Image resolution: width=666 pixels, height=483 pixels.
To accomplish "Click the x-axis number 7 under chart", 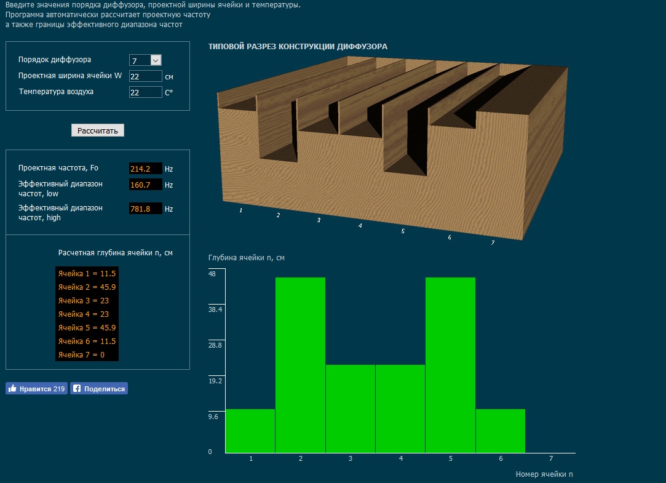I will pyautogui.click(x=551, y=458).
